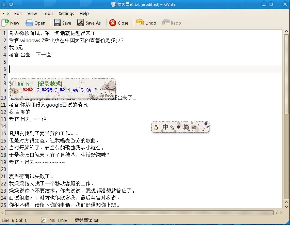Select candidate 1.哈哈 in input popup
Screen dimensions: 290x225
[x=25, y=90]
